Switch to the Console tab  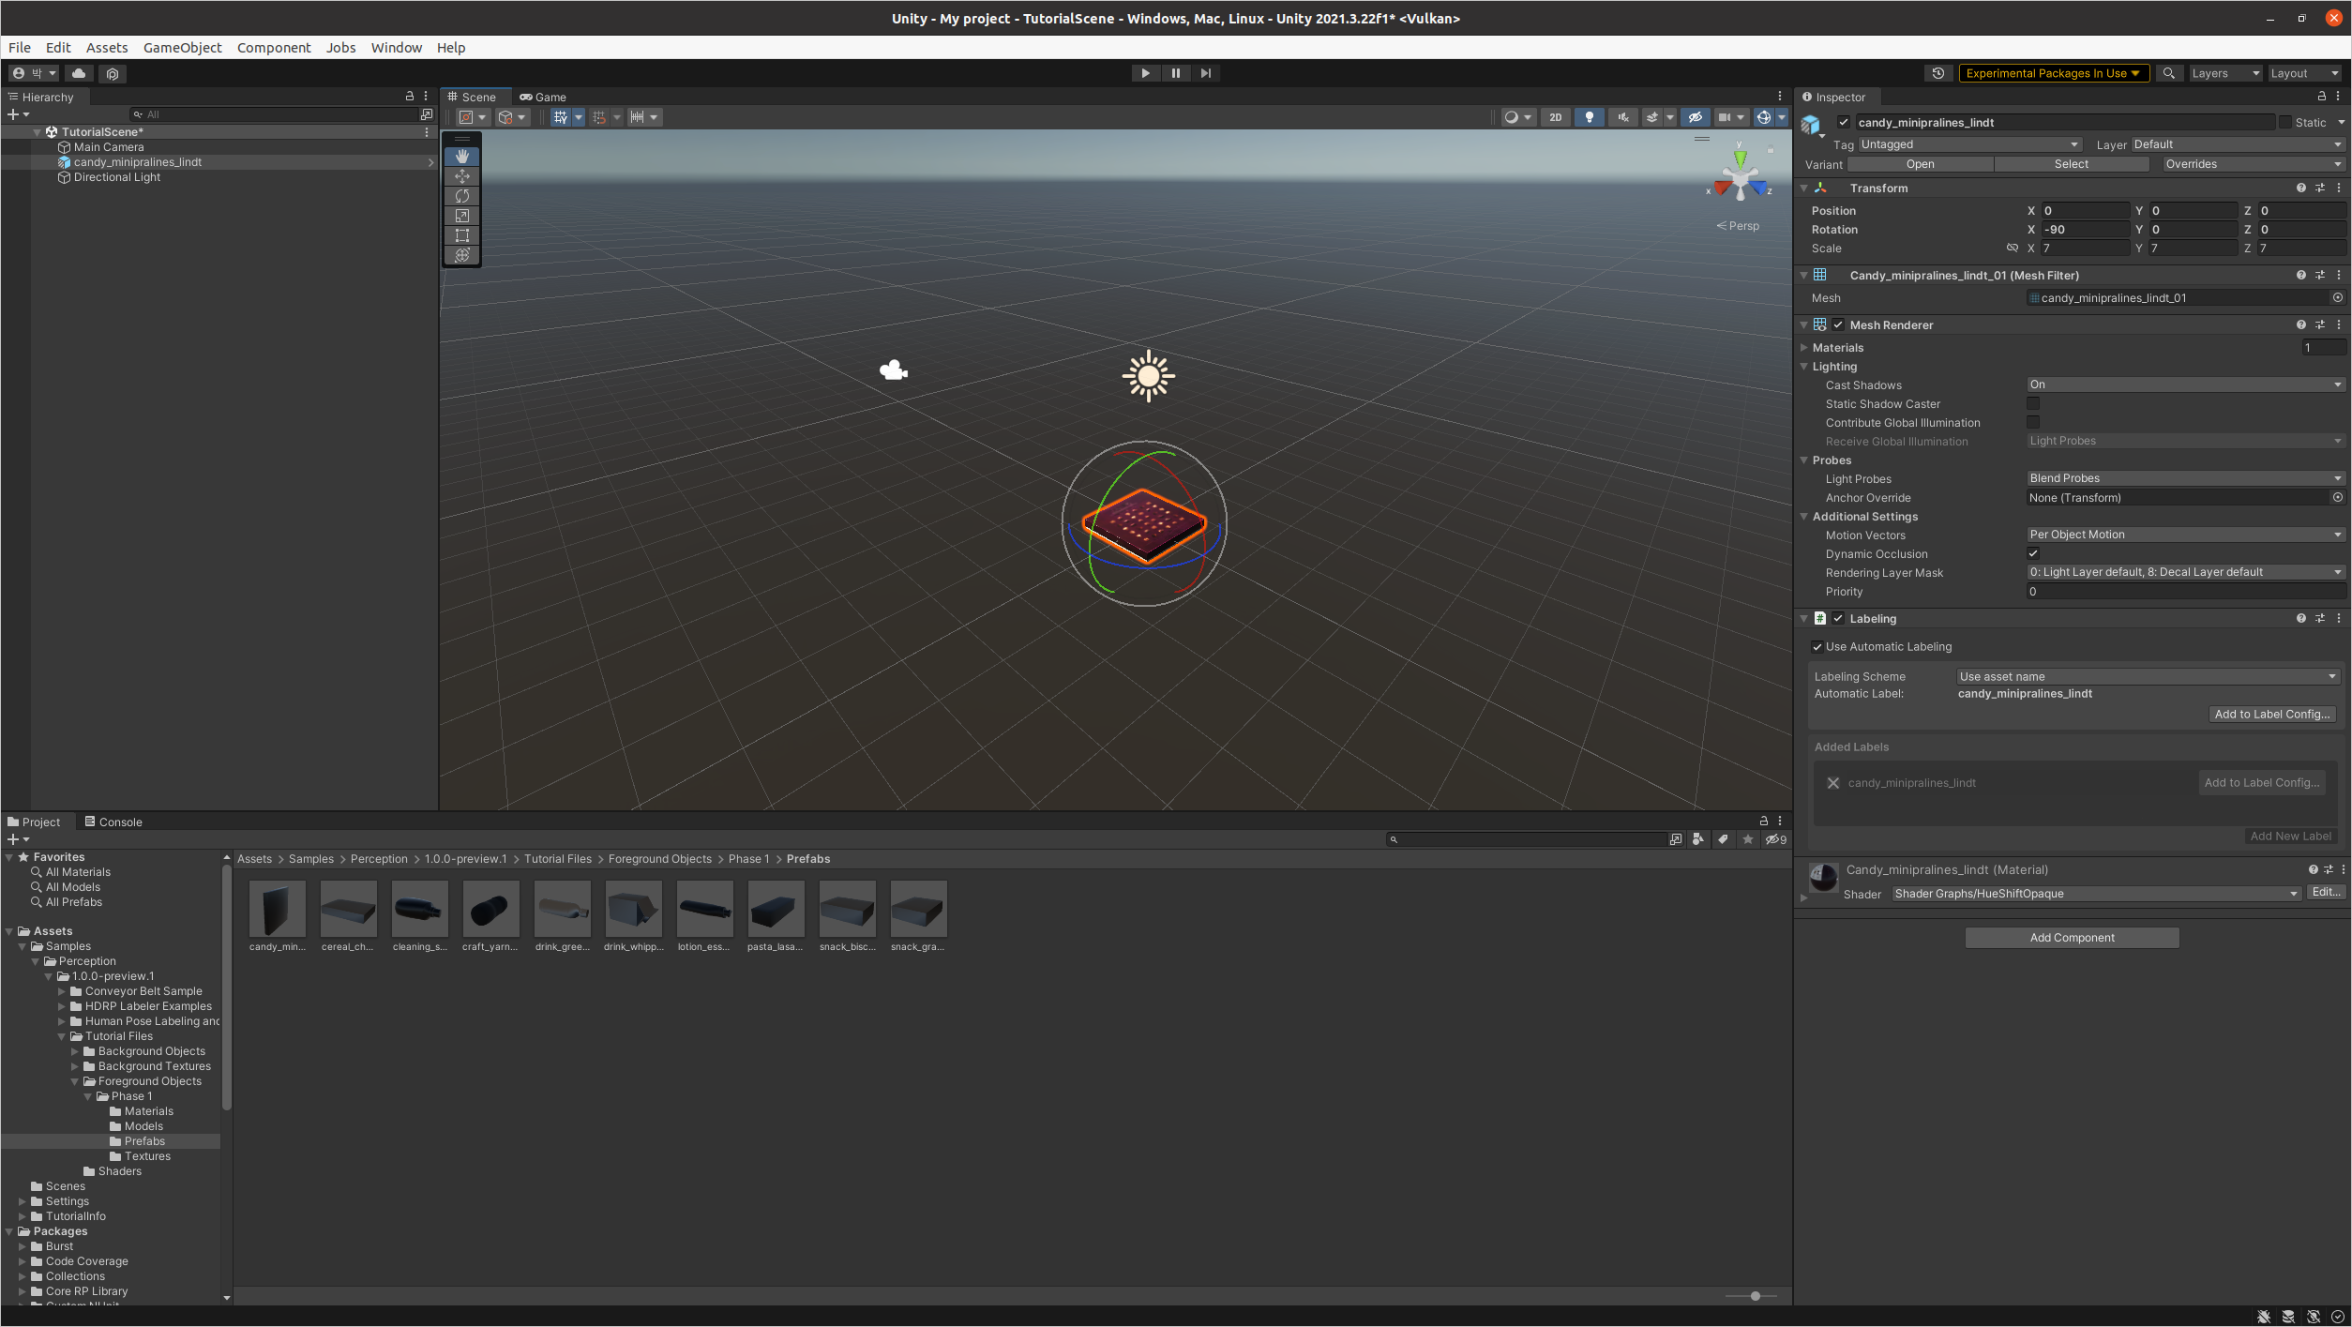(113, 822)
